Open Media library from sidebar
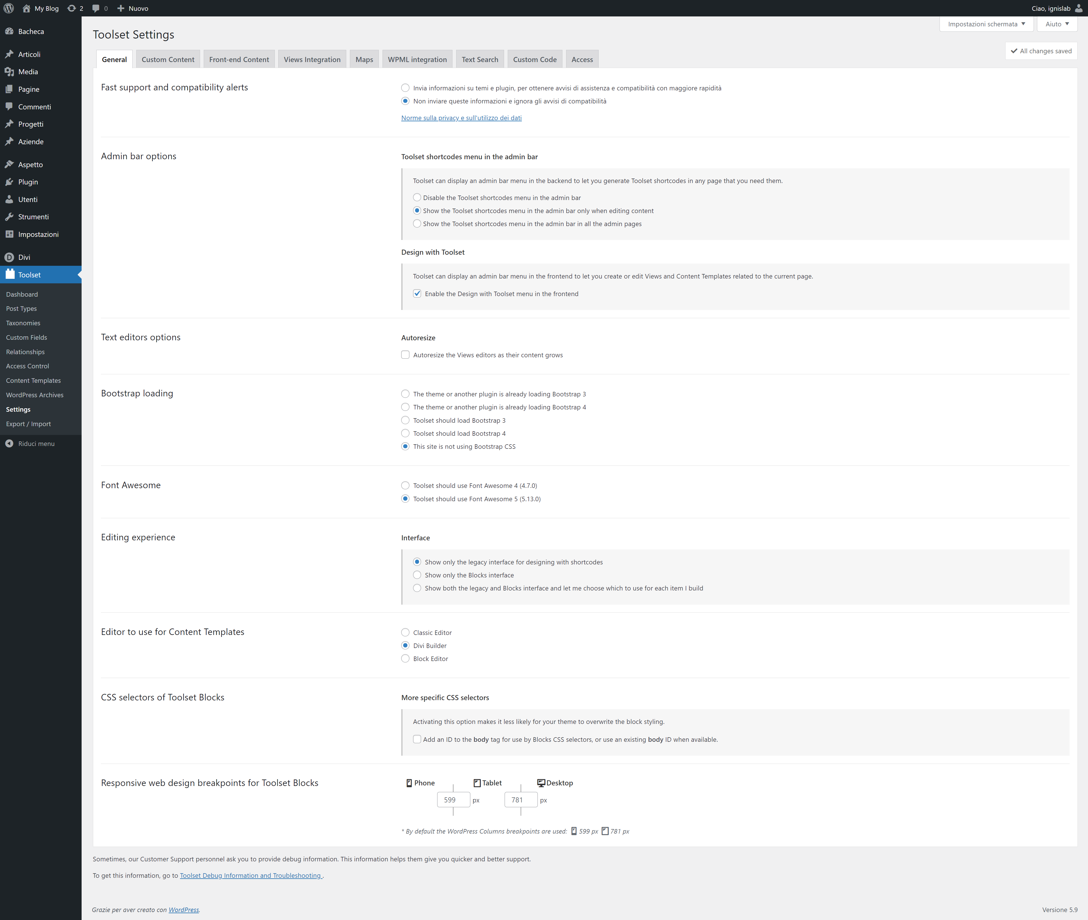This screenshot has width=1088, height=920. point(28,72)
